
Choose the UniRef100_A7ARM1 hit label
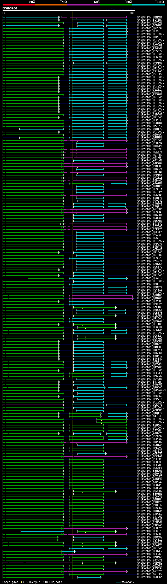(150, 183)
